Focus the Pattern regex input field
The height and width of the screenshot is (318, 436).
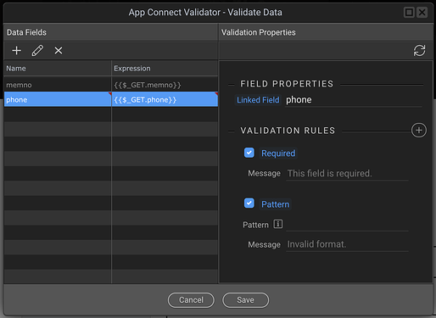tap(347, 225)
